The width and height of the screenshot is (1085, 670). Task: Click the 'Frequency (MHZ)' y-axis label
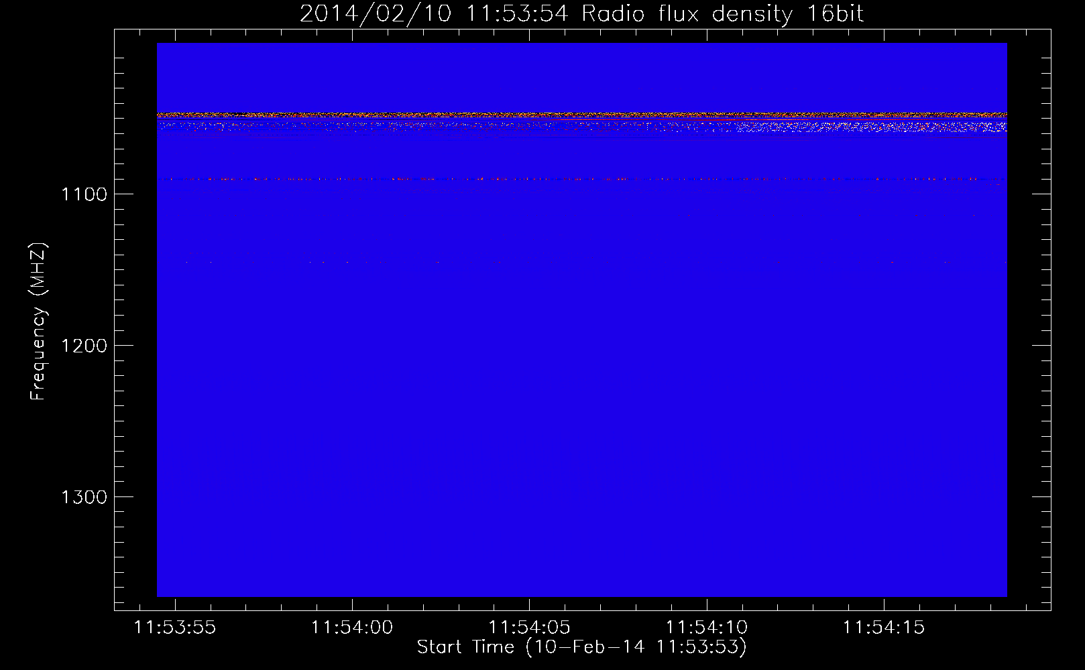39,322
